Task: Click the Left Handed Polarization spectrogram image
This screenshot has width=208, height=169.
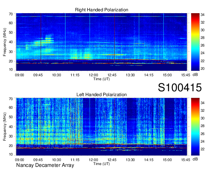Action: pos(102,127)
